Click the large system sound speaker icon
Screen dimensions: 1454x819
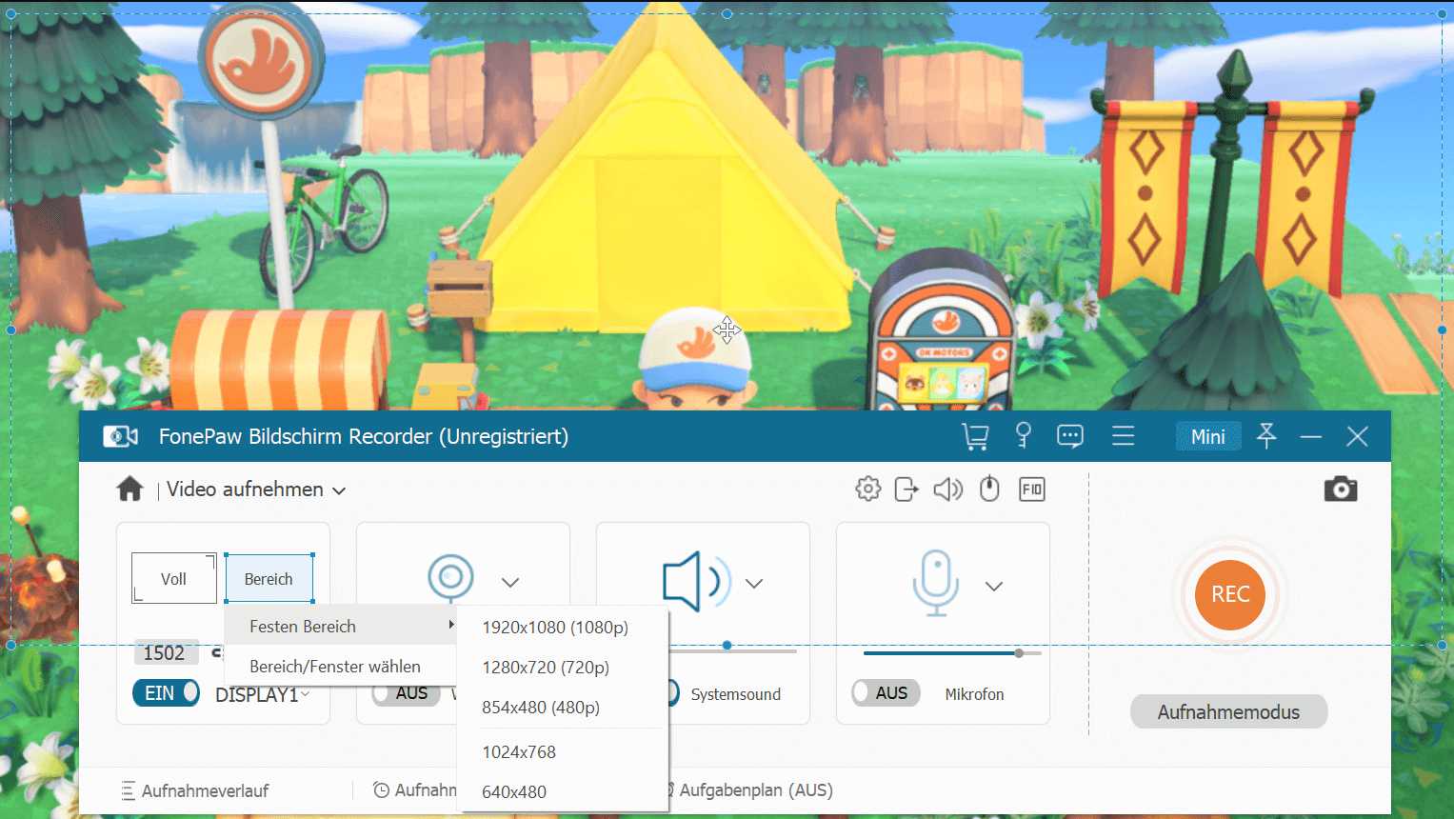tap(696, 581)
